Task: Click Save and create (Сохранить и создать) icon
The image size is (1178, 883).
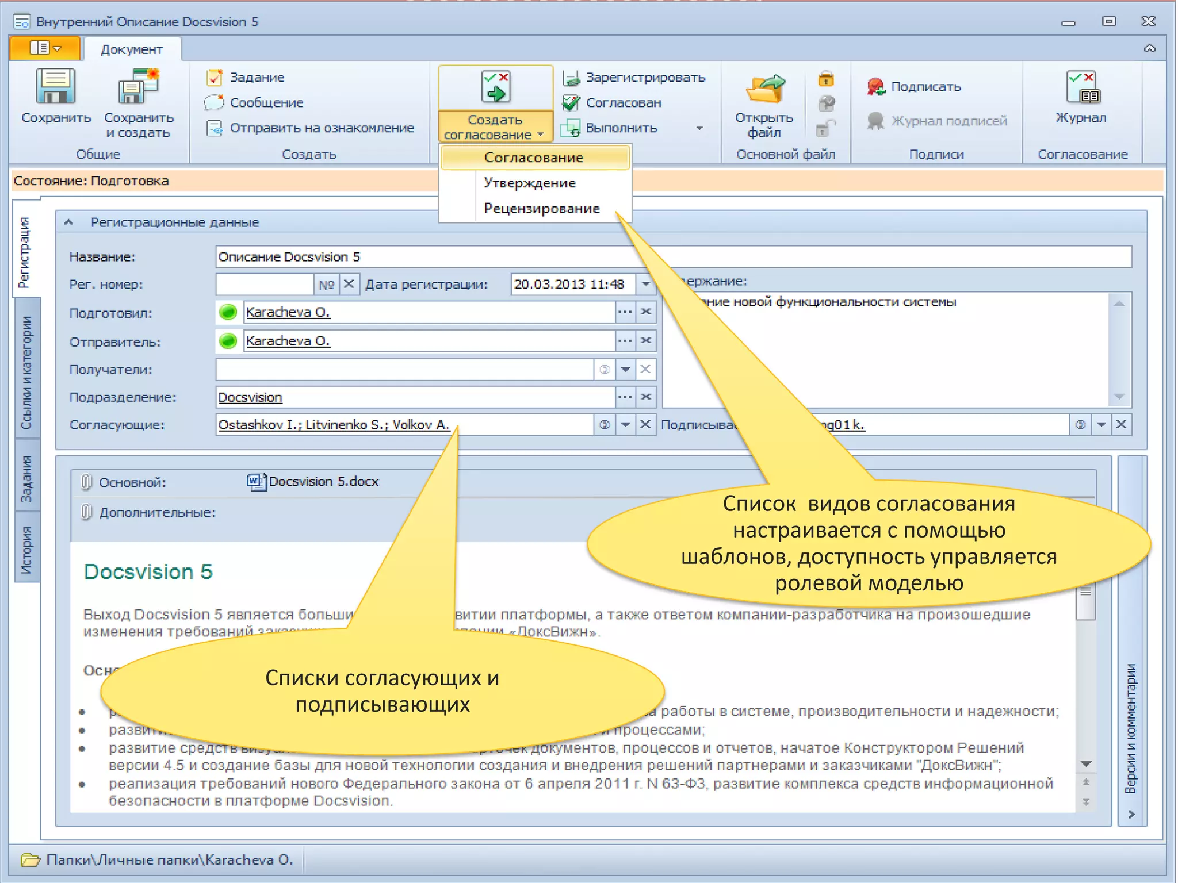Action: click(x=138, y=87)
